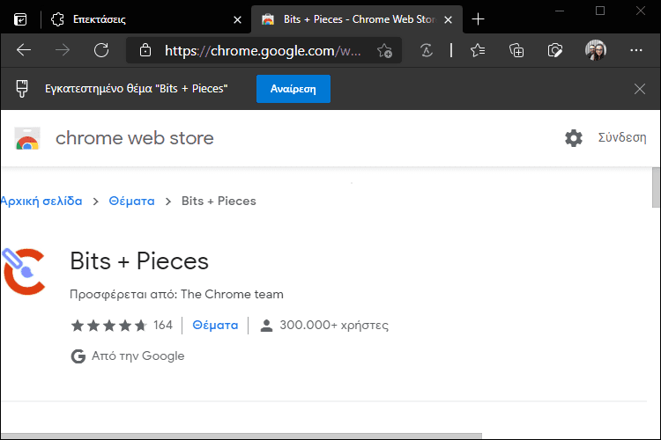
Task: Select the Bits + Pieces tab
Action: point(357,19)
